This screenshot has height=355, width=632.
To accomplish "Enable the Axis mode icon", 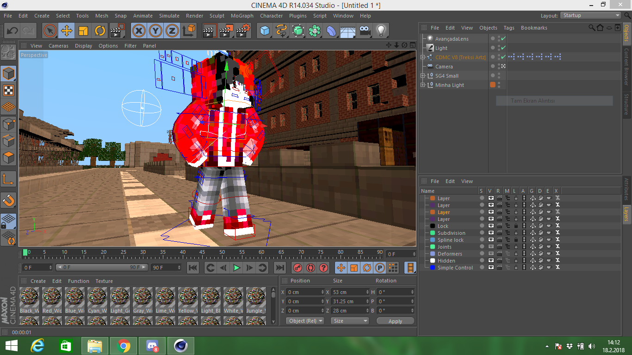I will [x=9, y=178].
